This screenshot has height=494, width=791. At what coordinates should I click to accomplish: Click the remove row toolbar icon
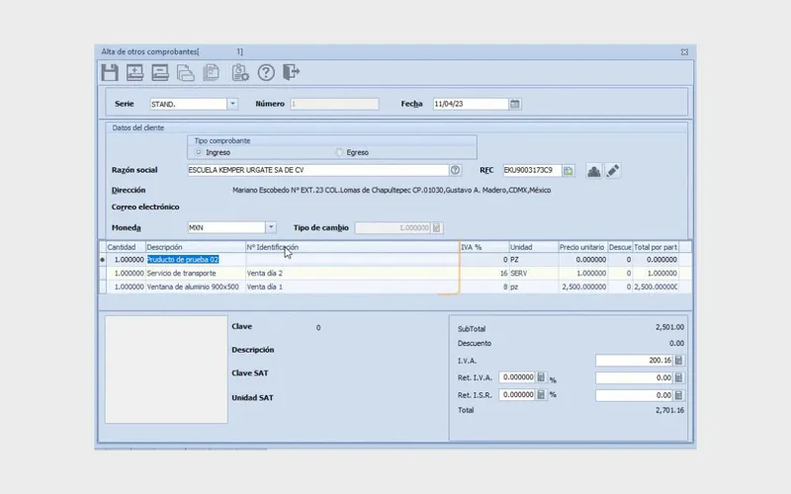[x=160, y=72]
